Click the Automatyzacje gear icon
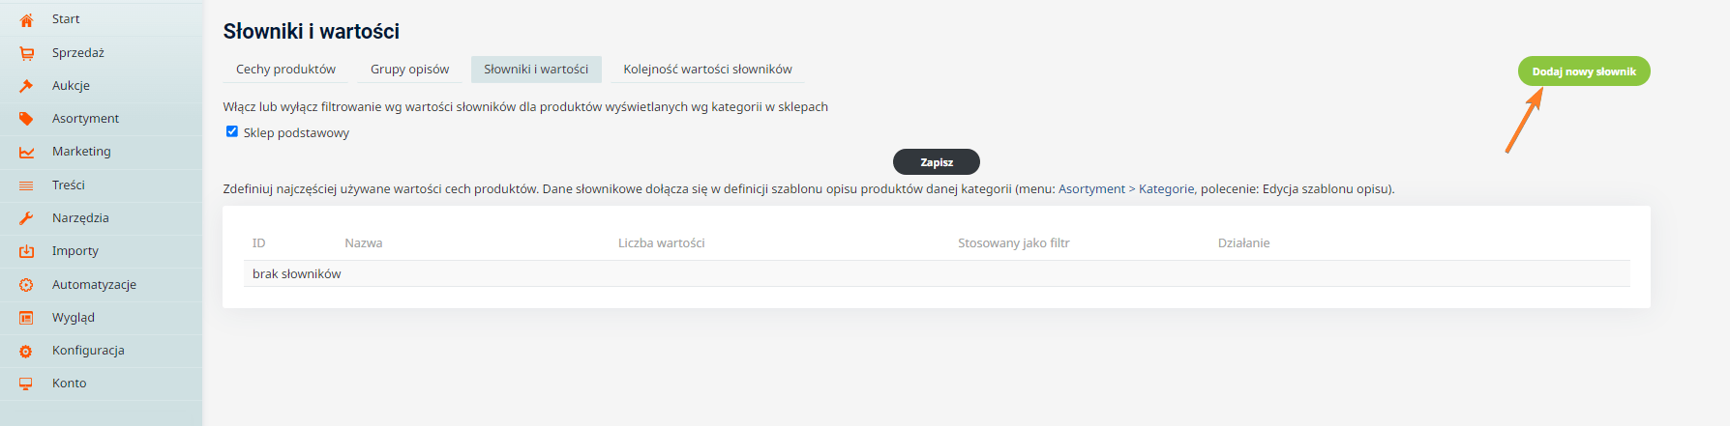 click(x=26, y=285)
